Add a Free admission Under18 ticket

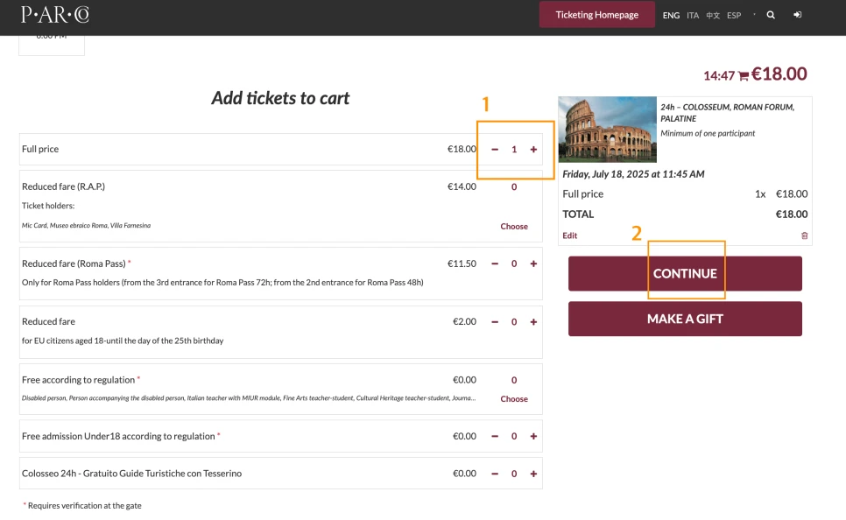(533, 436)
